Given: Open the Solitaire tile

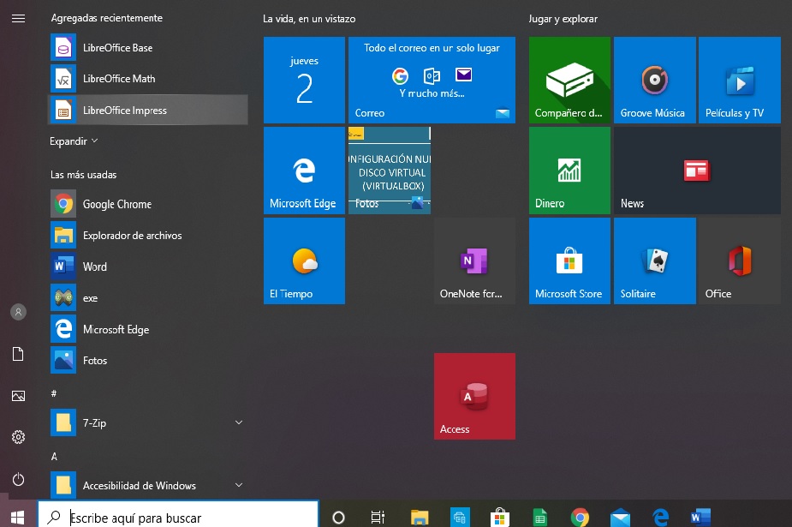Looking at the screenshot, I should coord(655,261).
